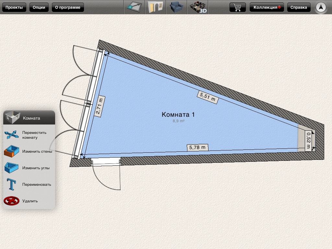Image resolution: width=332 pixels, height=249 pixels.
Task: Open the furniture armchair mode
Action: (x=176, y=7)
